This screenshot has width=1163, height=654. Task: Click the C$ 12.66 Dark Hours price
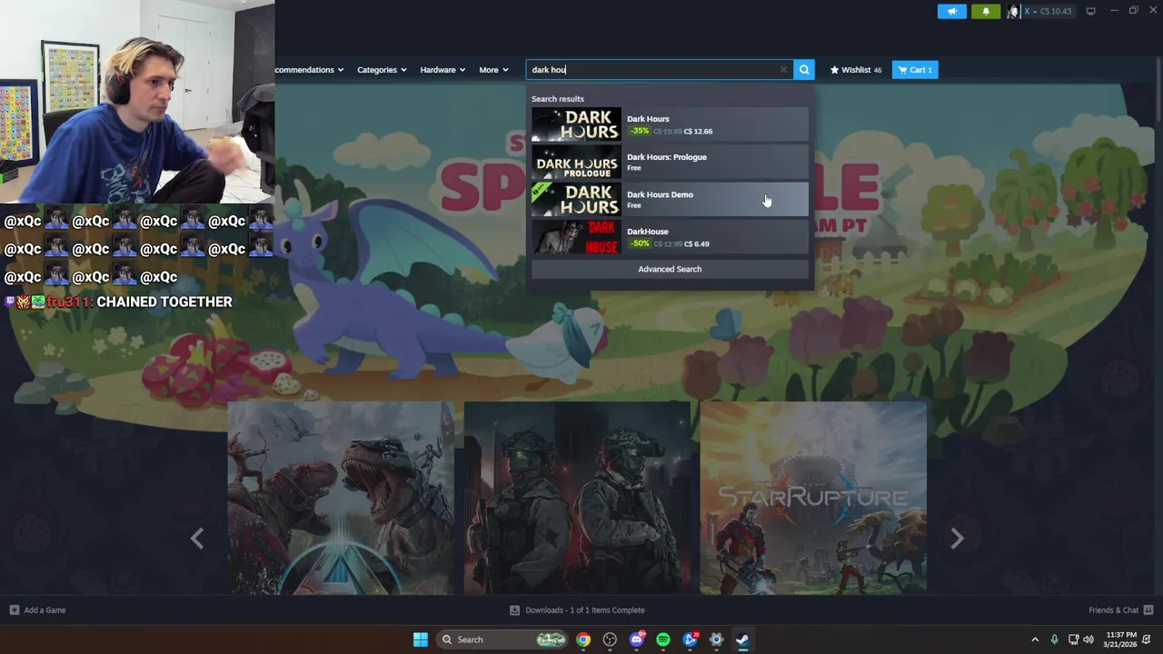pos(698,131)
